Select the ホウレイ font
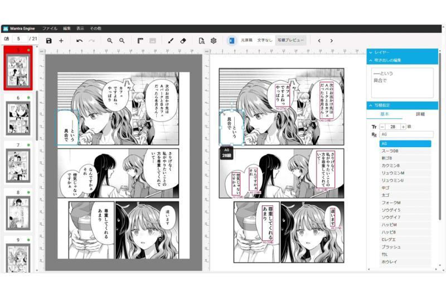 click(405, 262)
